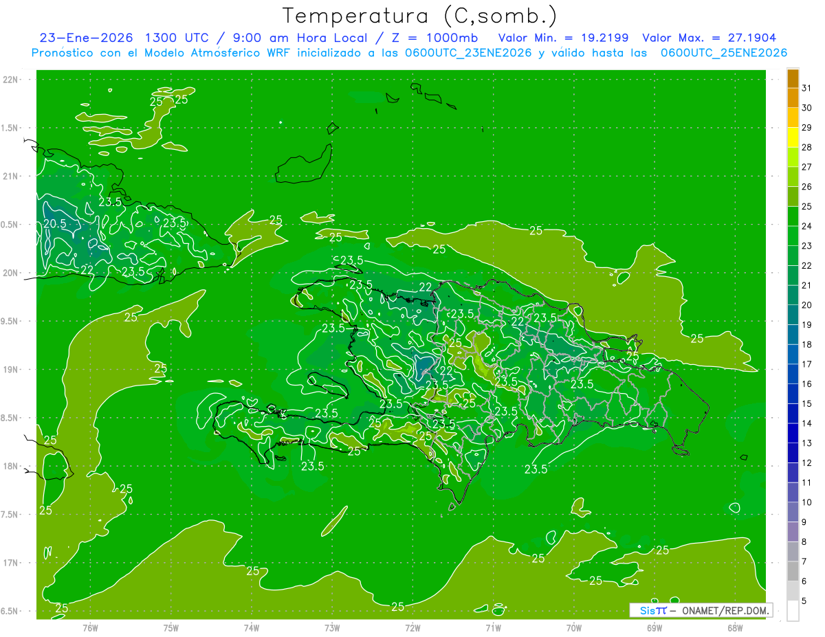The image size is (825, 637).
Task: Click the orange swatch between 29 and 30
Action: tap(793, 118)
